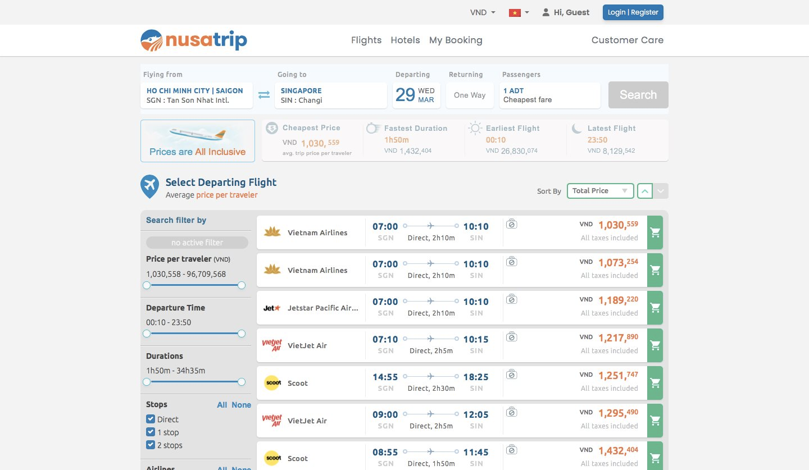The image size is (809, 470).
Task: Click the Vietnam flag language icon
Action: pos(515,12)
